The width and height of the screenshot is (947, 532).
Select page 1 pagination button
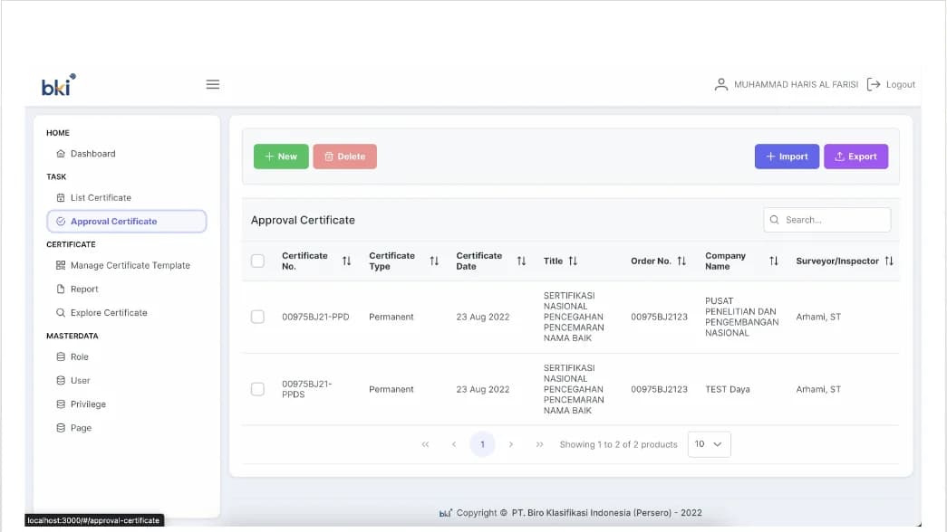coord(482,444)
